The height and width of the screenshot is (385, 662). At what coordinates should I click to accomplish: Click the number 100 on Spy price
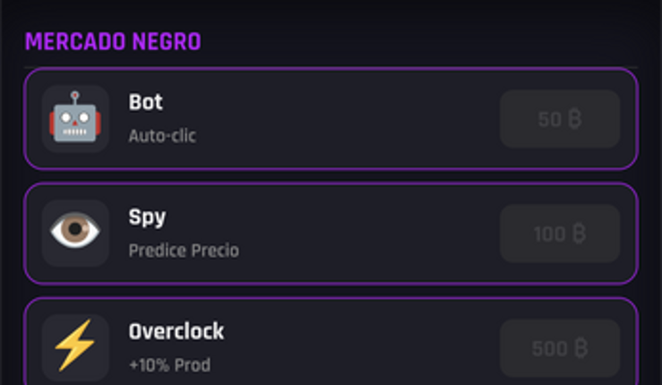click(549, 234)
